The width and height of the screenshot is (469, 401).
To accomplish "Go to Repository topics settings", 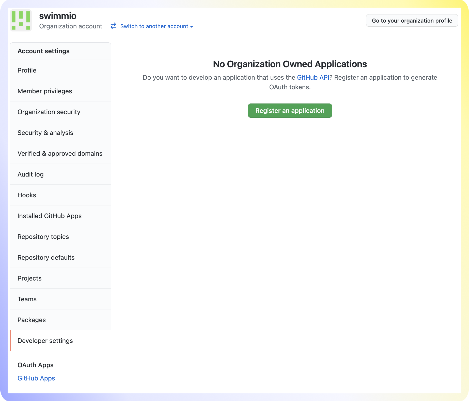I will (60, 237).
